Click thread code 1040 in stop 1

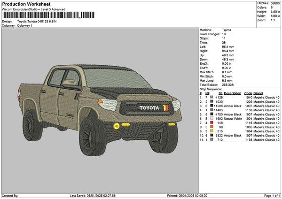pyautogui.click(x=249, y=97)
